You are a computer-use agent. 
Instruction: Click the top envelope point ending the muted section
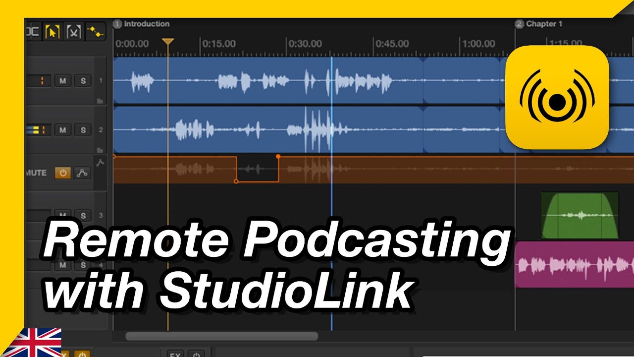click(x=278, y=156)
